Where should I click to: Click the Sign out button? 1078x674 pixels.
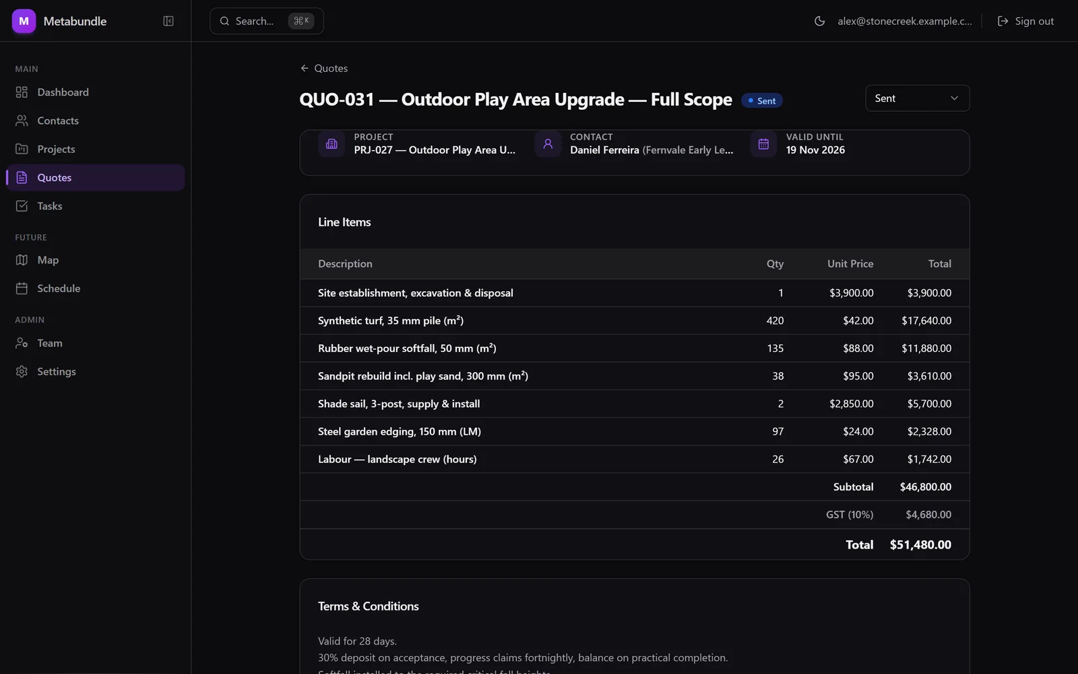click(x=1025, y=21)
